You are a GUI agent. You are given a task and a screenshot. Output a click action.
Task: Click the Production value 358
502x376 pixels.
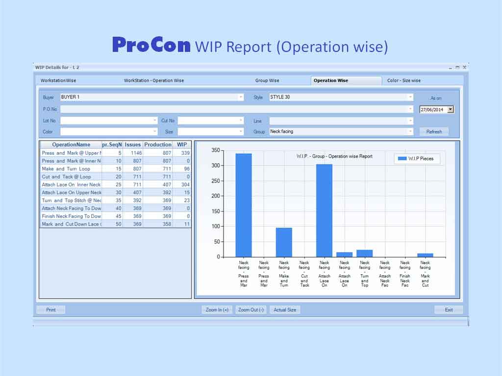[x=167, y=224]
